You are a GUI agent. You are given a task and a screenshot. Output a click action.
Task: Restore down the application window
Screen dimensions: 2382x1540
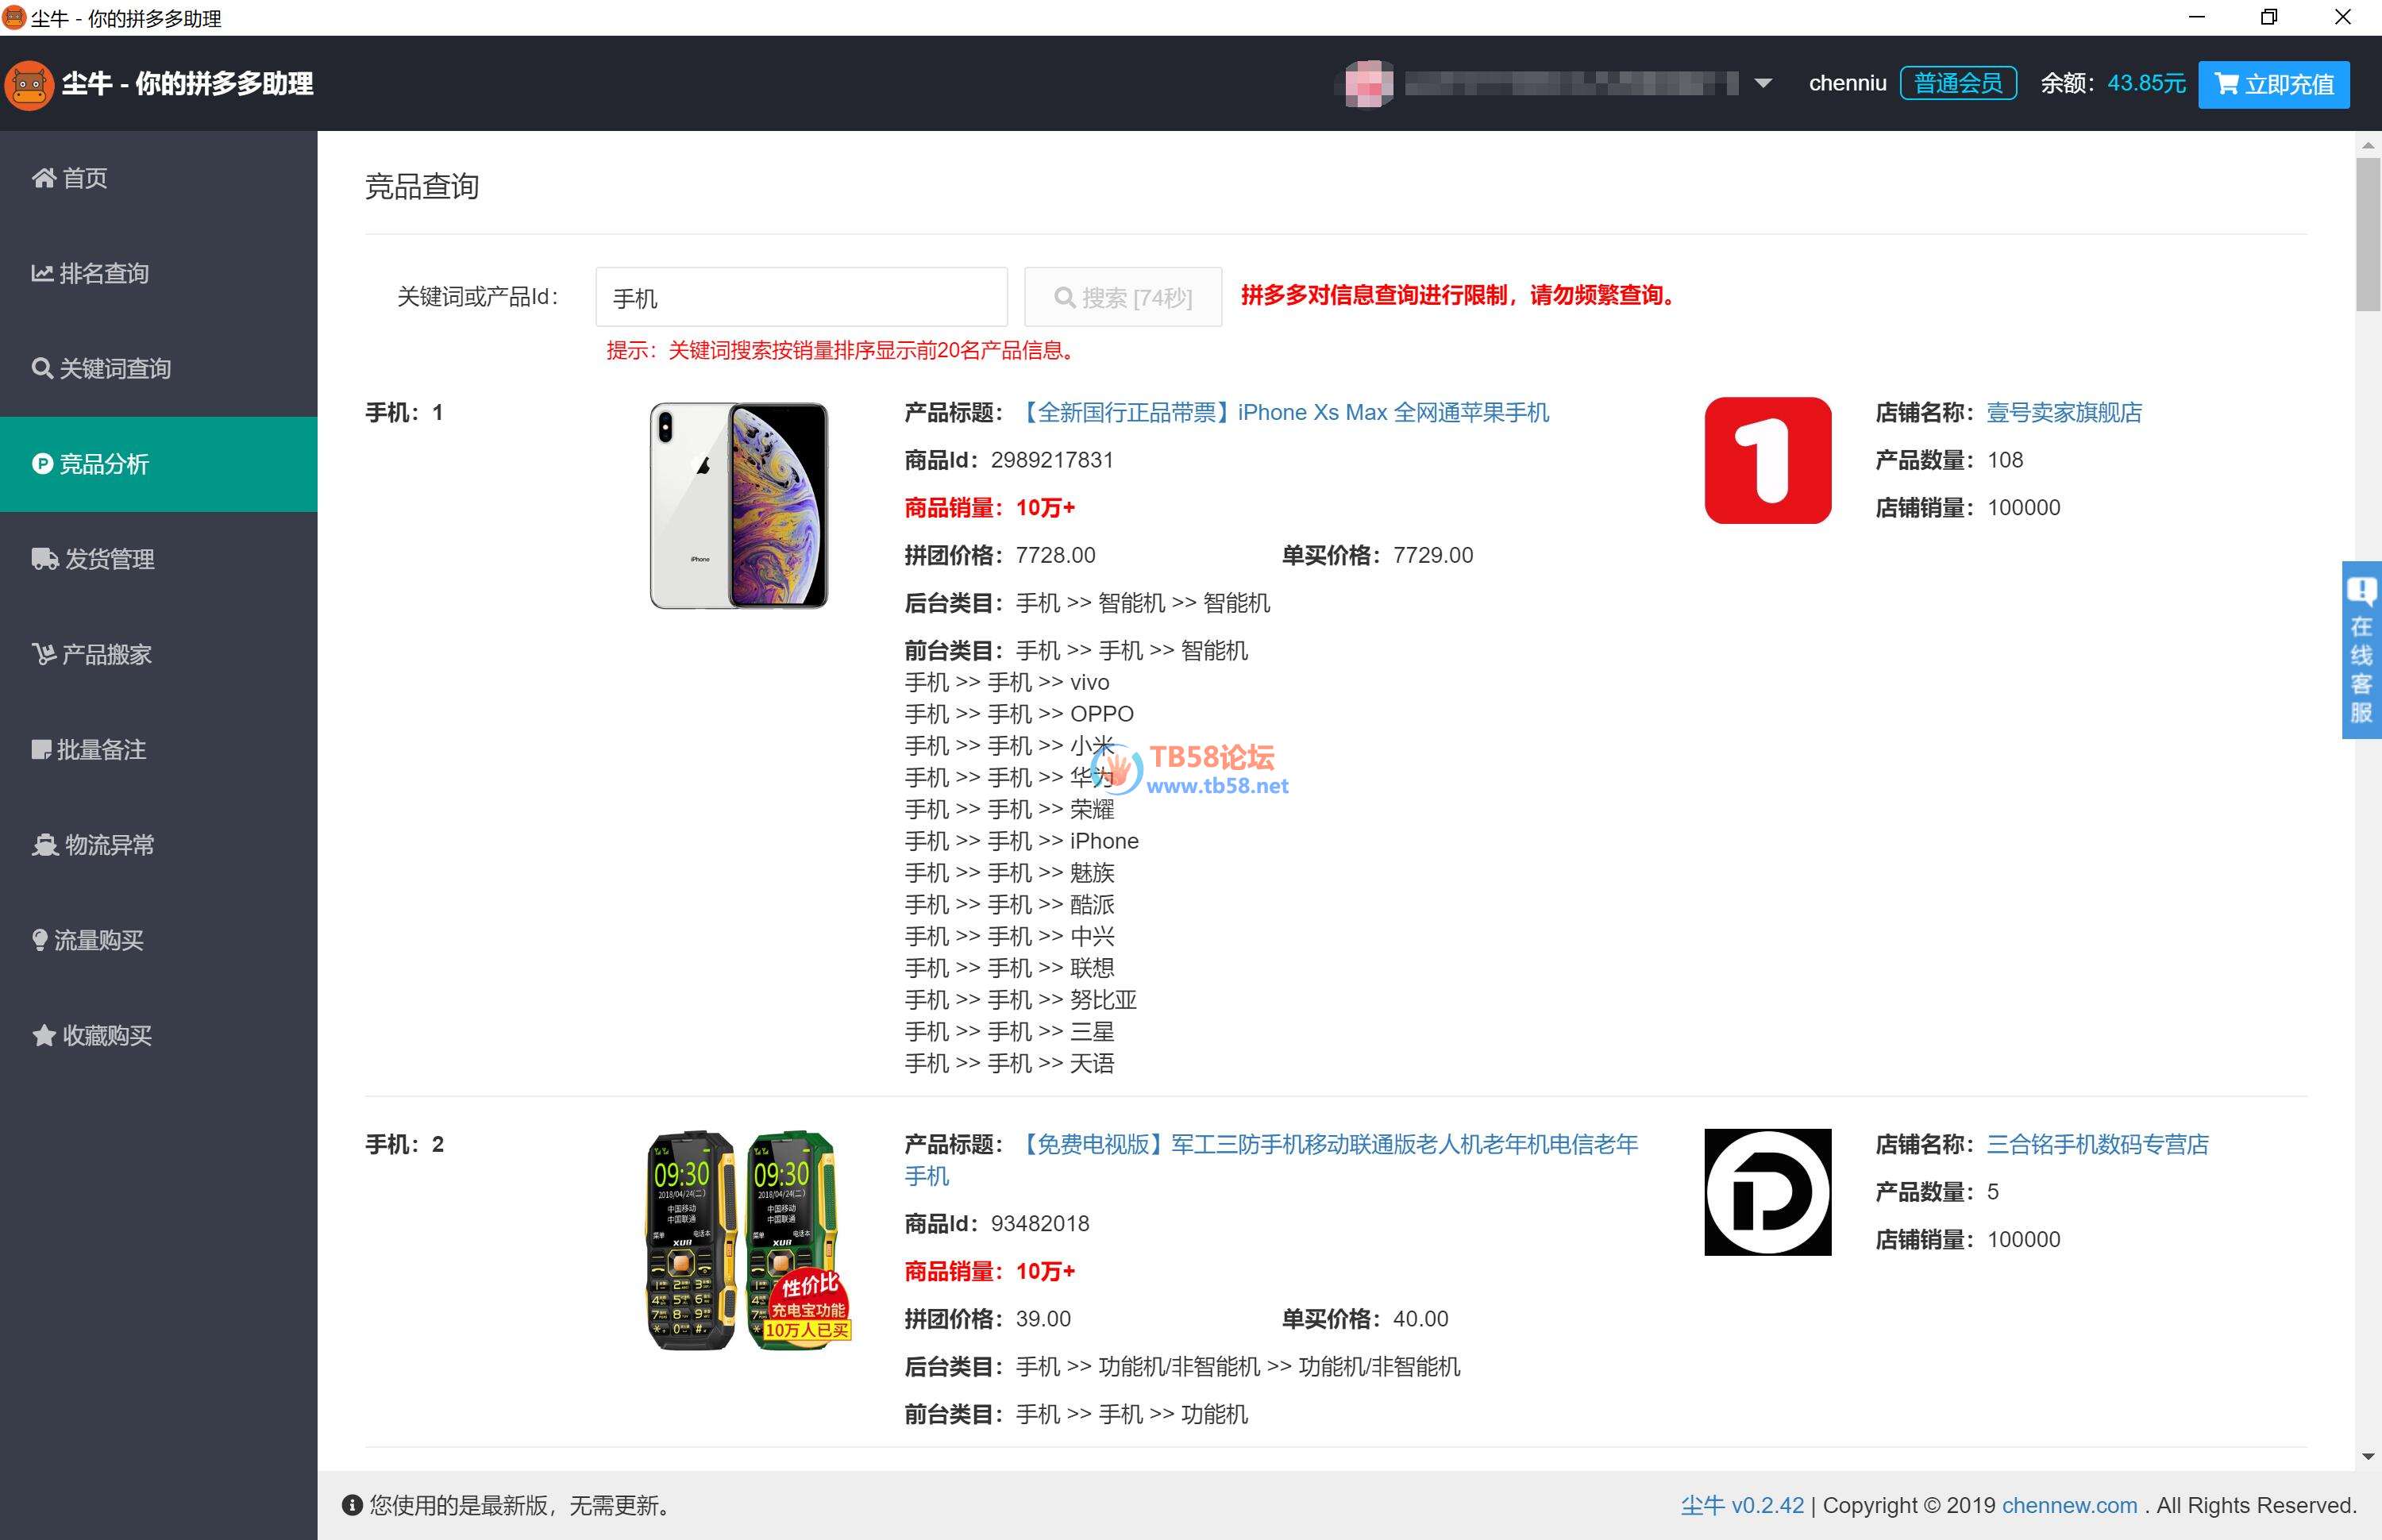(2269, 17)
